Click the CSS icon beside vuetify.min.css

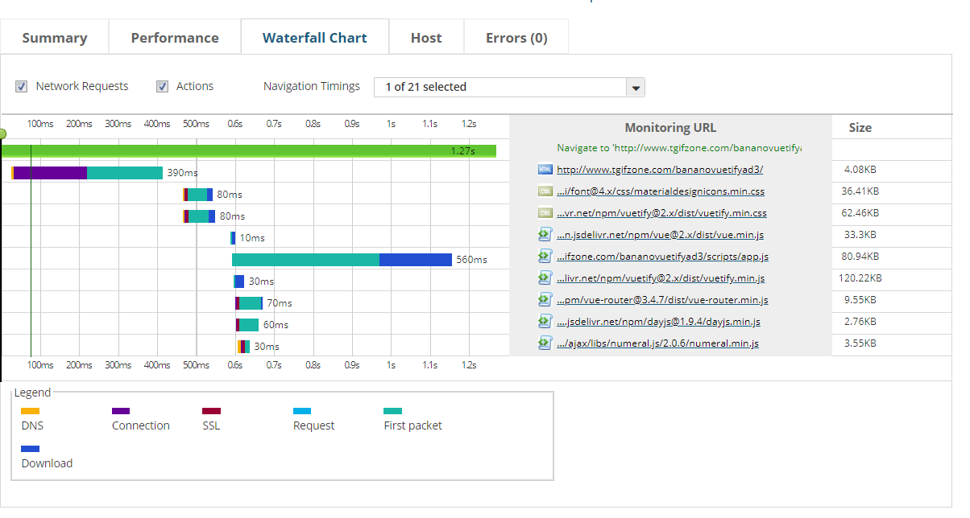(x=545, y=213)
